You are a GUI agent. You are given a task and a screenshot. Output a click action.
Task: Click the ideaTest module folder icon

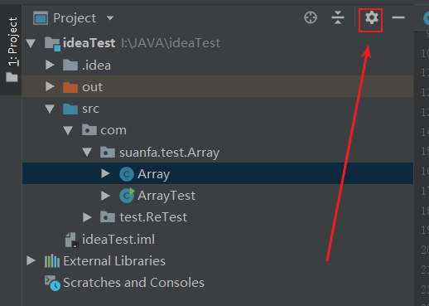click(x=52, y=44)
